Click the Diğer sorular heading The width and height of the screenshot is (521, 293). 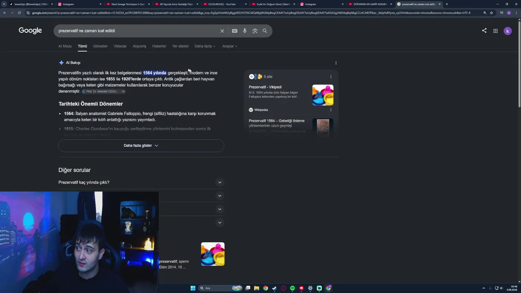tap(74, 170)
